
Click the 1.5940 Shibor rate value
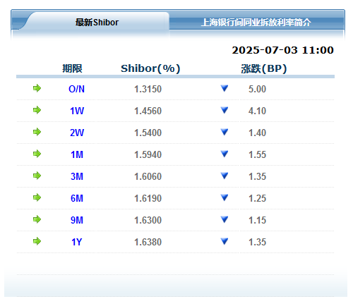(x=148, y=154)
